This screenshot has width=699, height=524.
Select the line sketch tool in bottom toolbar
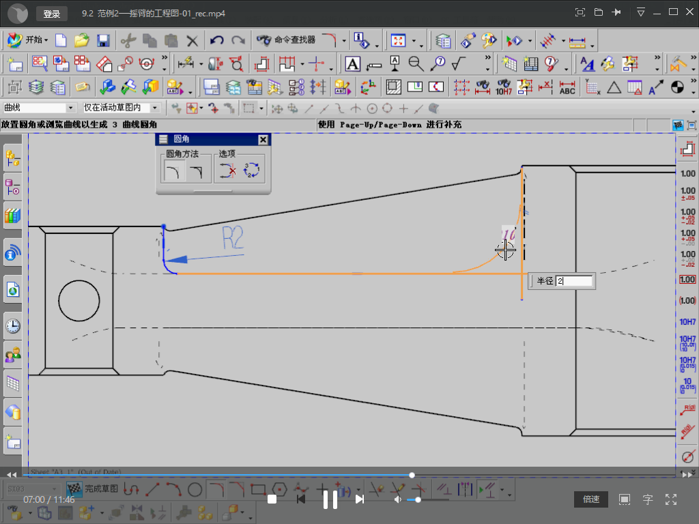(152, 490)
